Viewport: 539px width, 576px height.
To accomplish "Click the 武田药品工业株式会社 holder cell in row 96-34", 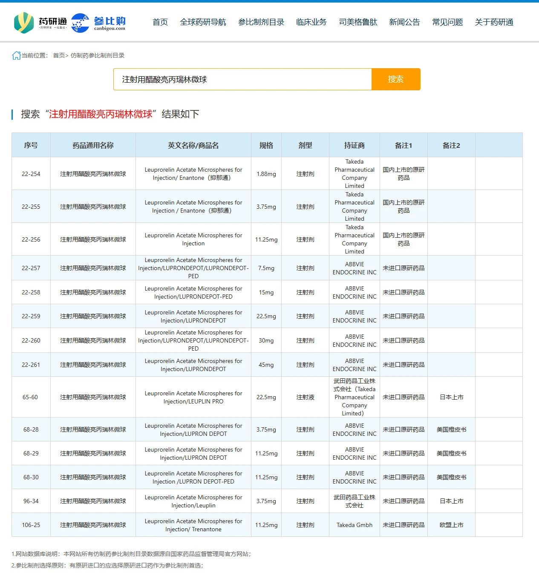I will pos(355,501).
